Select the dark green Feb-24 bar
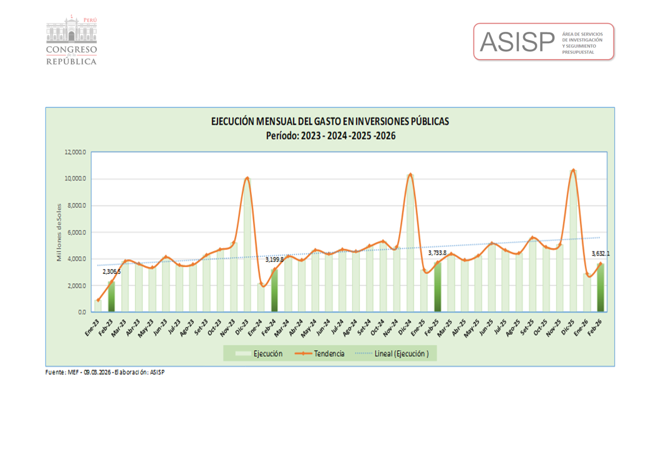Viewport: 659px width, 451px height. pos(274,290)
